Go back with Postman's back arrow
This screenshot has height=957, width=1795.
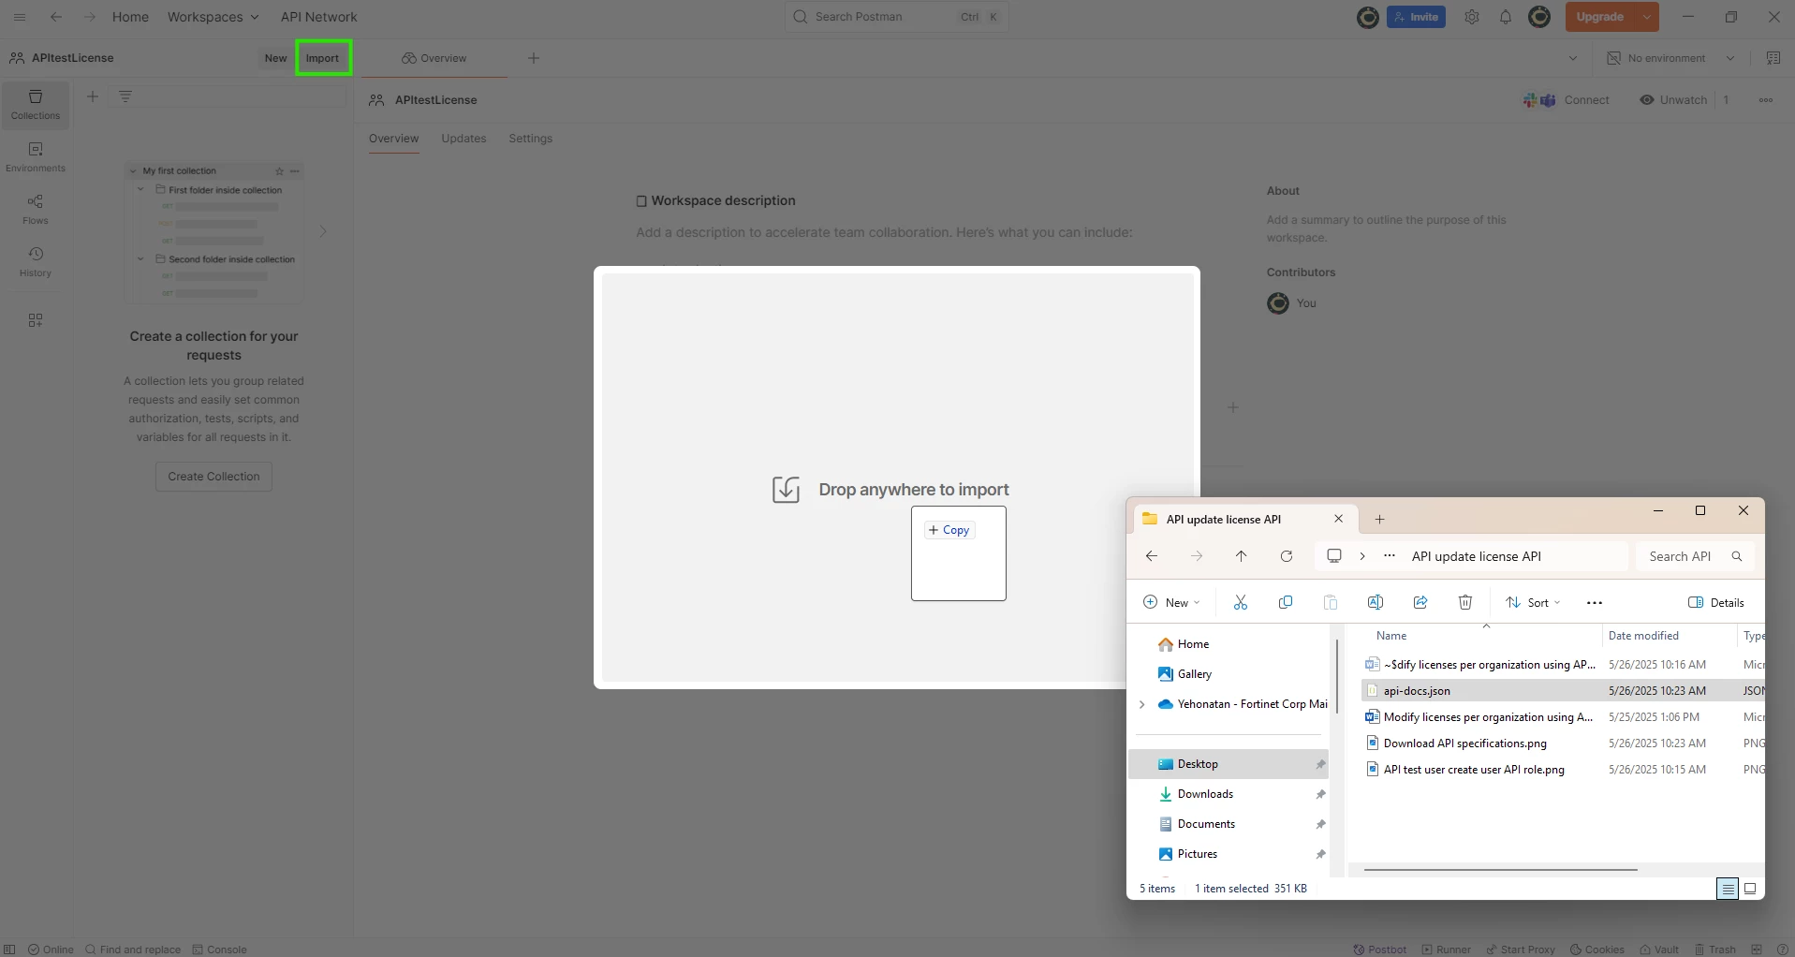tap(56, 17)
